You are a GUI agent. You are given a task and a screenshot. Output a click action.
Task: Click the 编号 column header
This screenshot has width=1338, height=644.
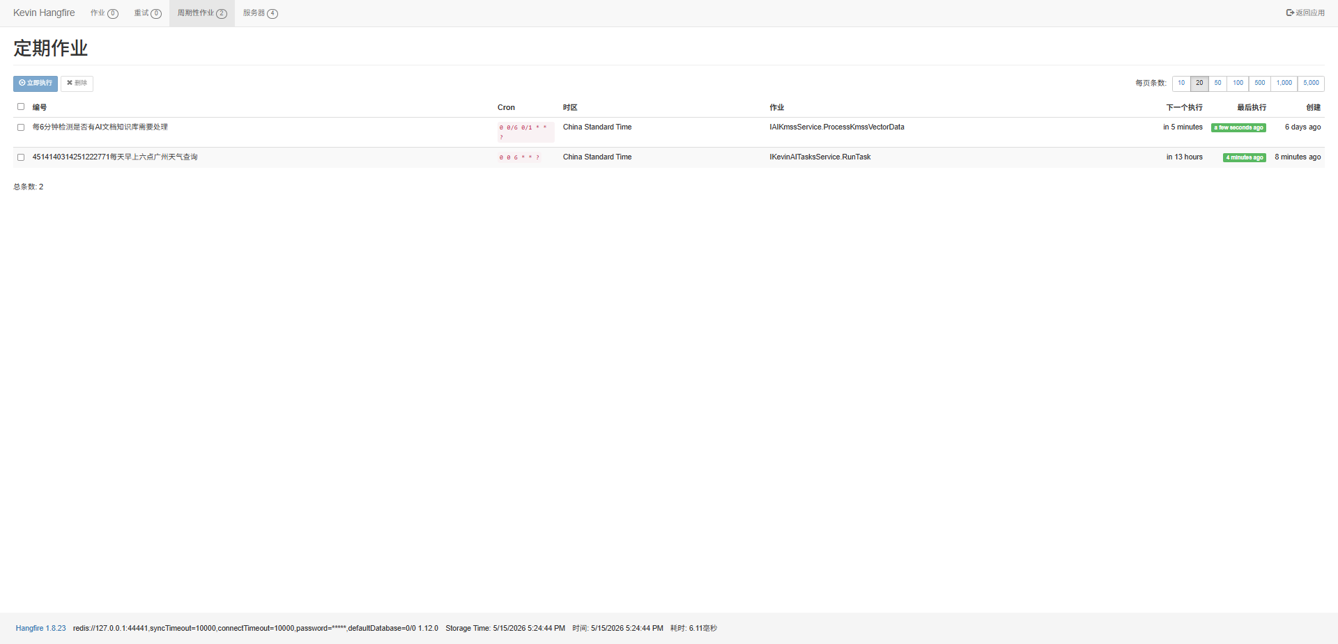(x=40, y=108)
